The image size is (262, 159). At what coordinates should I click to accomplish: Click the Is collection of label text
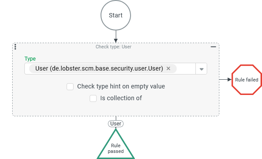pyautogui.click(x=121, y=98)
